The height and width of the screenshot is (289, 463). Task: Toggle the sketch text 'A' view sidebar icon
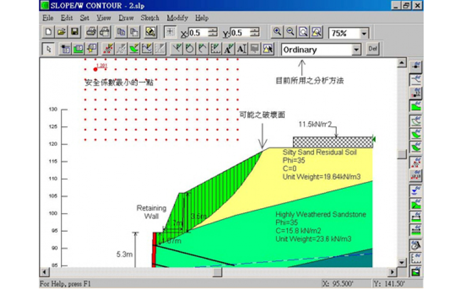416,244
